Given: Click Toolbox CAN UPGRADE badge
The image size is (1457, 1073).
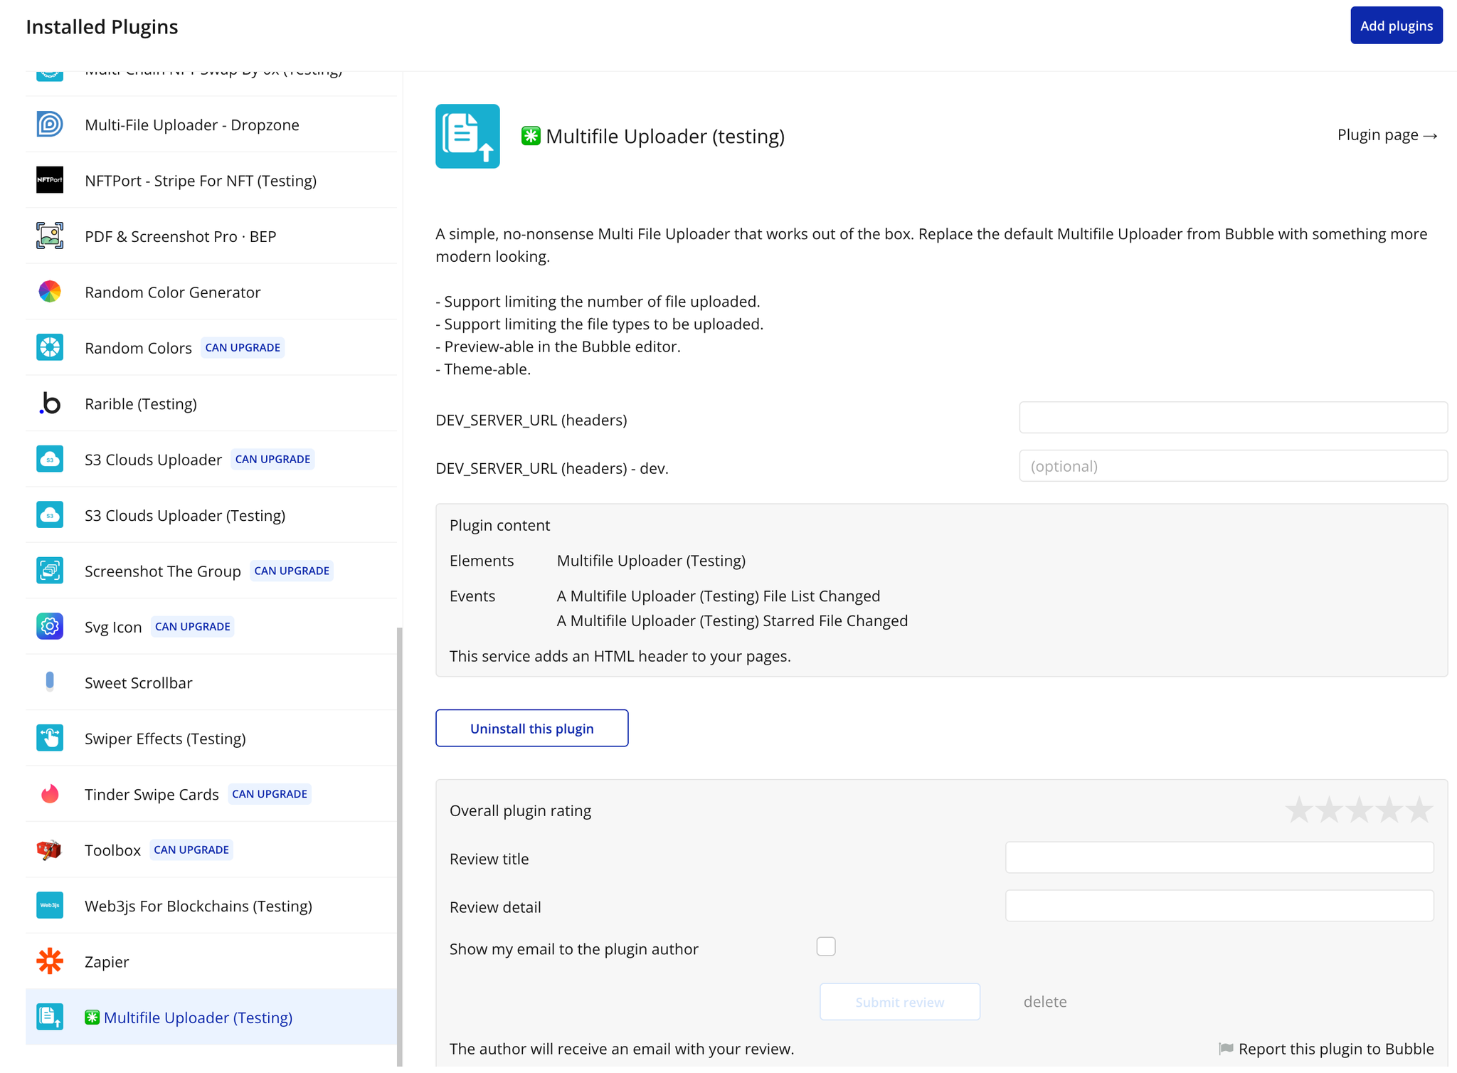Looking at the screenshot, I should pyautogui.click(x=191, y=850).
